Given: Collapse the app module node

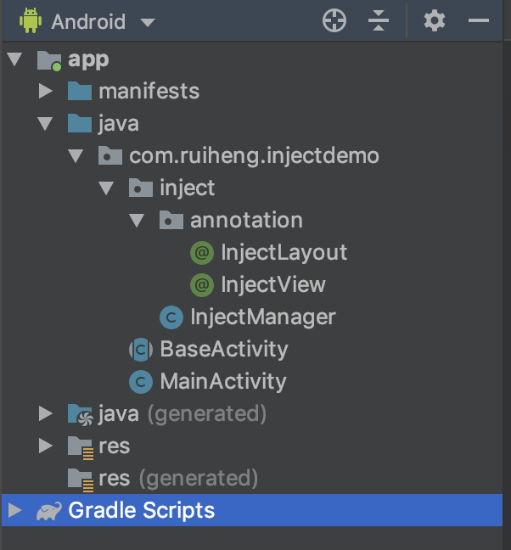Looking at the screenshot, I should 14,59.
